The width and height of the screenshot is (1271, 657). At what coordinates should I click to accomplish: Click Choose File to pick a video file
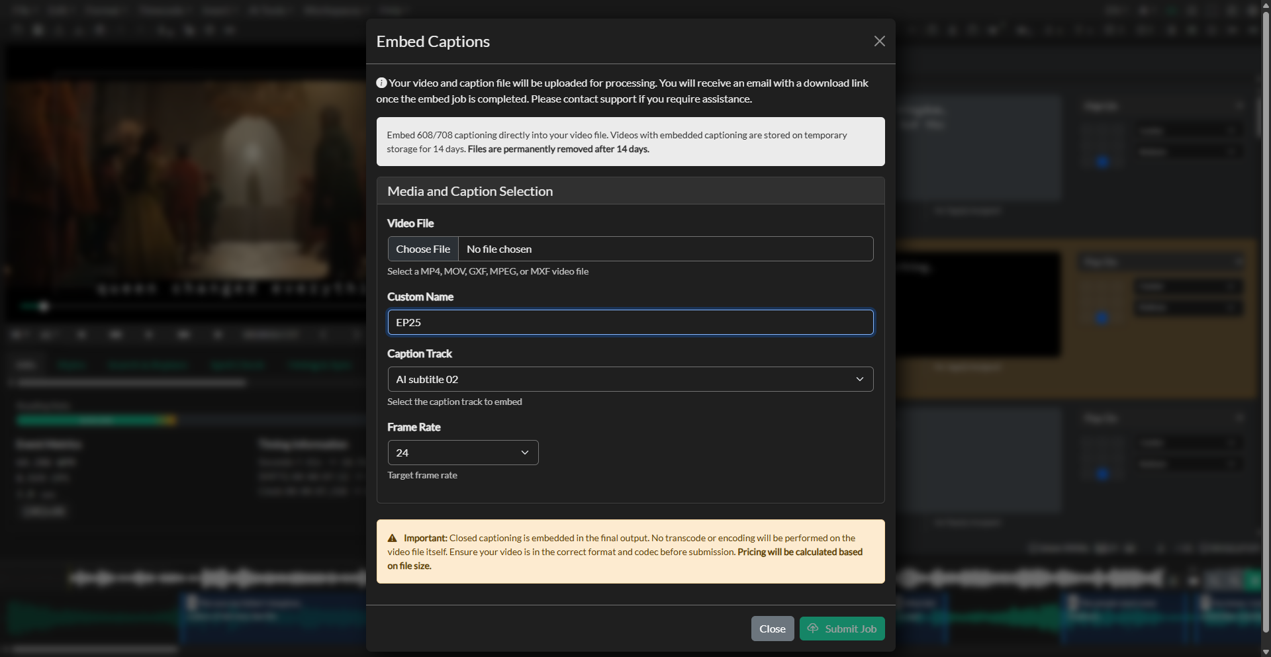[422, 249]
